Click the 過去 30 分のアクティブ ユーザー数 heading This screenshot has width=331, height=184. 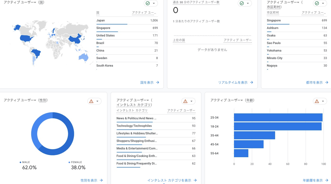click(196, 2)
